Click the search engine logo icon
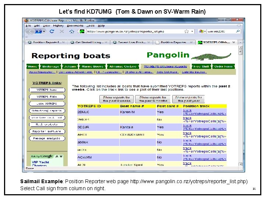The image size is (265, 199). coord(201,31)
